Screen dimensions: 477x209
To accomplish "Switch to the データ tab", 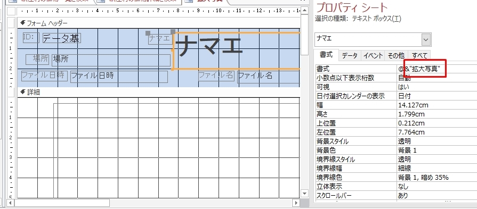I will pyautogui.click(x=350, y=55).
